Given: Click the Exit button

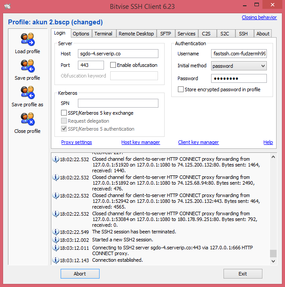Looking at the screenshot, I should (243, 274).
